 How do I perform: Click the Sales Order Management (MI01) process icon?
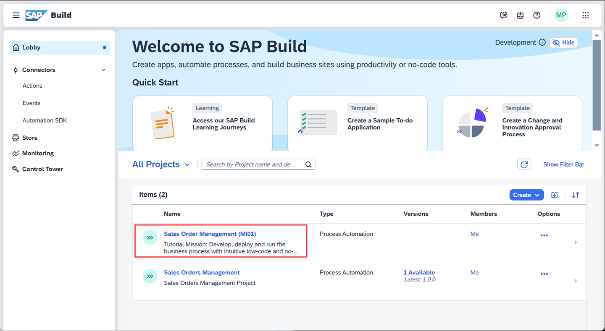coord(150,237)
